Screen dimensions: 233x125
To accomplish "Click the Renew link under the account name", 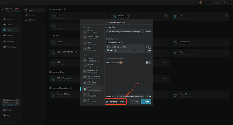I will coord(17,11).
